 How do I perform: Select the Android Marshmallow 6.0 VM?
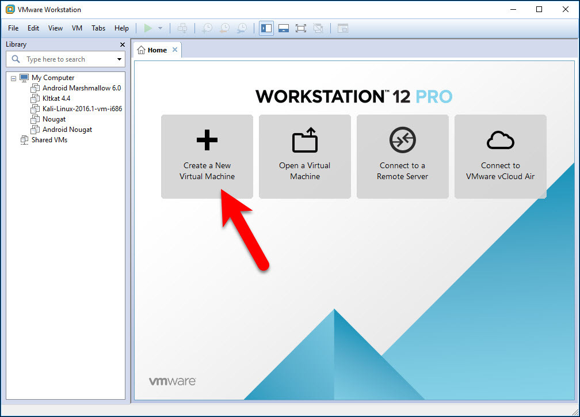coord(82,88)
